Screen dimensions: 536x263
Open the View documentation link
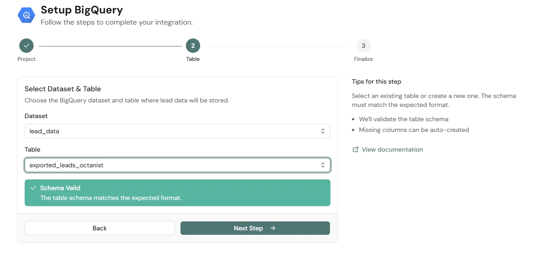(392, 149)
